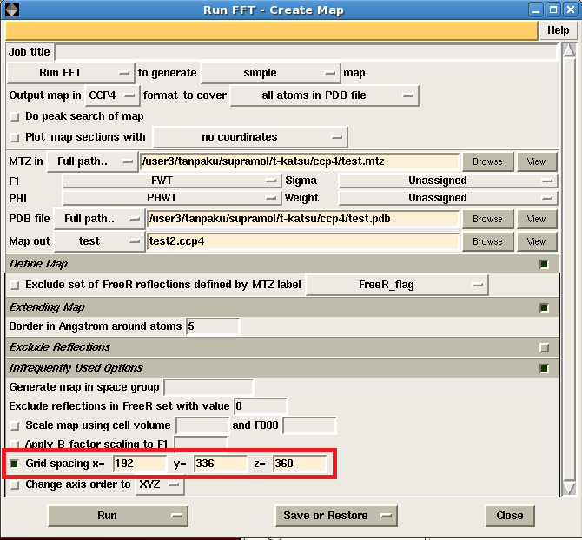The width and height of the screenshot is (582, 540).
Task: Click the vertical scrollbar on the right
Action: click(x=569, y=260)
